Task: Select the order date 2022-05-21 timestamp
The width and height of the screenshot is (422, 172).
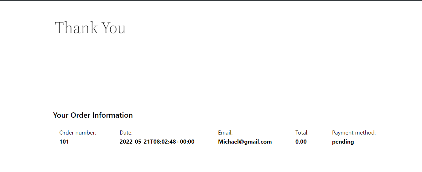Action: [157, 142]
